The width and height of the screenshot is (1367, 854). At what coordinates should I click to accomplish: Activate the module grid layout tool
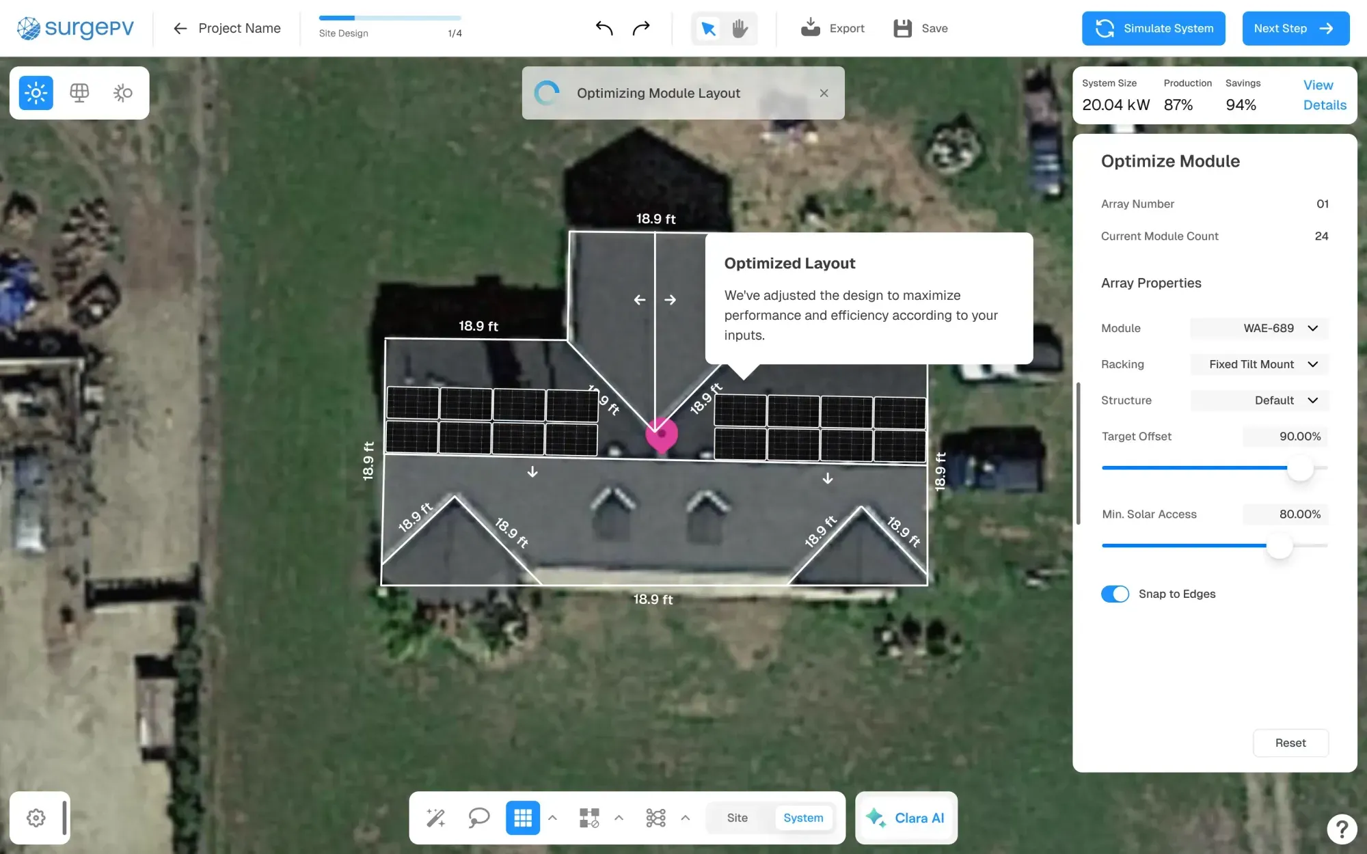pos(522,817)
